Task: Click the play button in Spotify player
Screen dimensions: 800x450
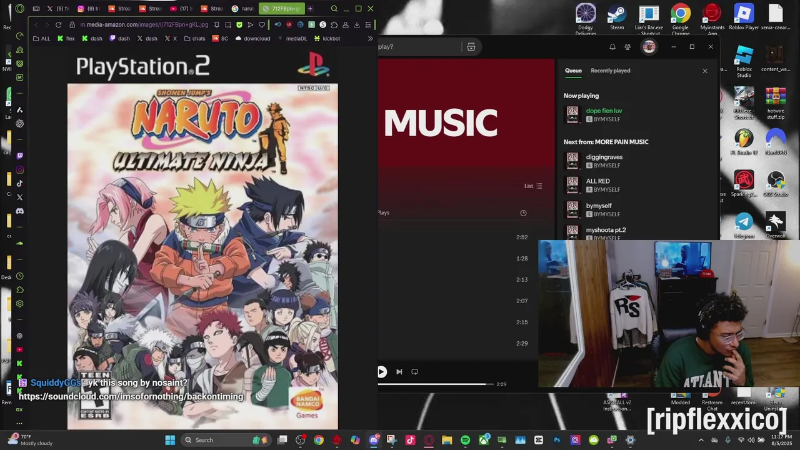Action: [381, 371]
